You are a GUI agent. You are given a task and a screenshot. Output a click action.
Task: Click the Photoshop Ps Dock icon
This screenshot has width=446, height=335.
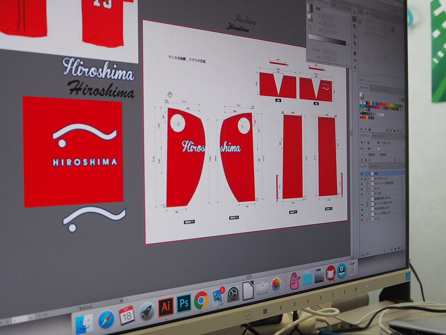click(184, 303)
